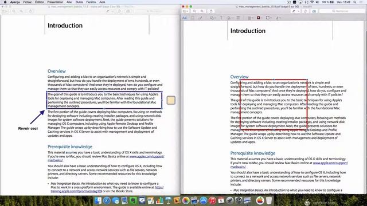Open the Édition menu
Viewport: 367px width, 206px height.
click(x=40, y=2)
